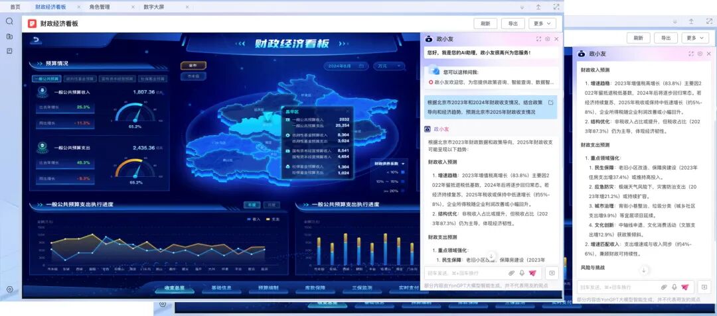The image size is (717, 316).
Task: Click 导出 button in back window
Action: click(x=665, y=38)
